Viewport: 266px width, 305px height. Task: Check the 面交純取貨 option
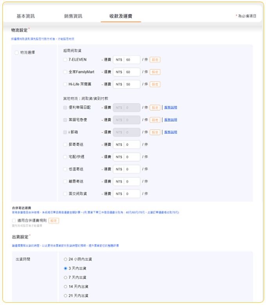pyautogui.click(x=65, y=193)
